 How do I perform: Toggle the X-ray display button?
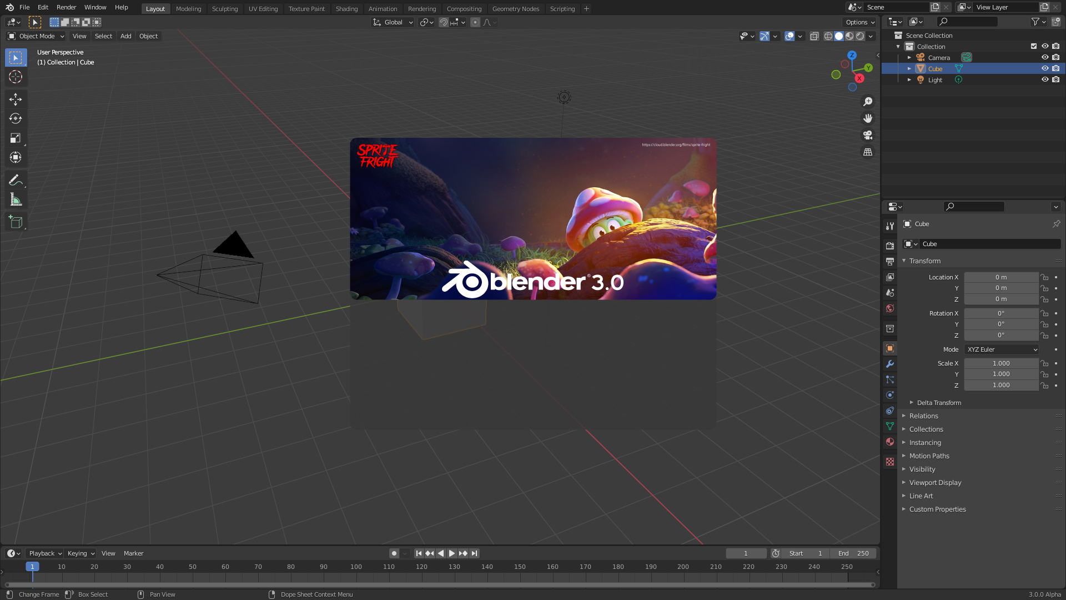(814, 36)
